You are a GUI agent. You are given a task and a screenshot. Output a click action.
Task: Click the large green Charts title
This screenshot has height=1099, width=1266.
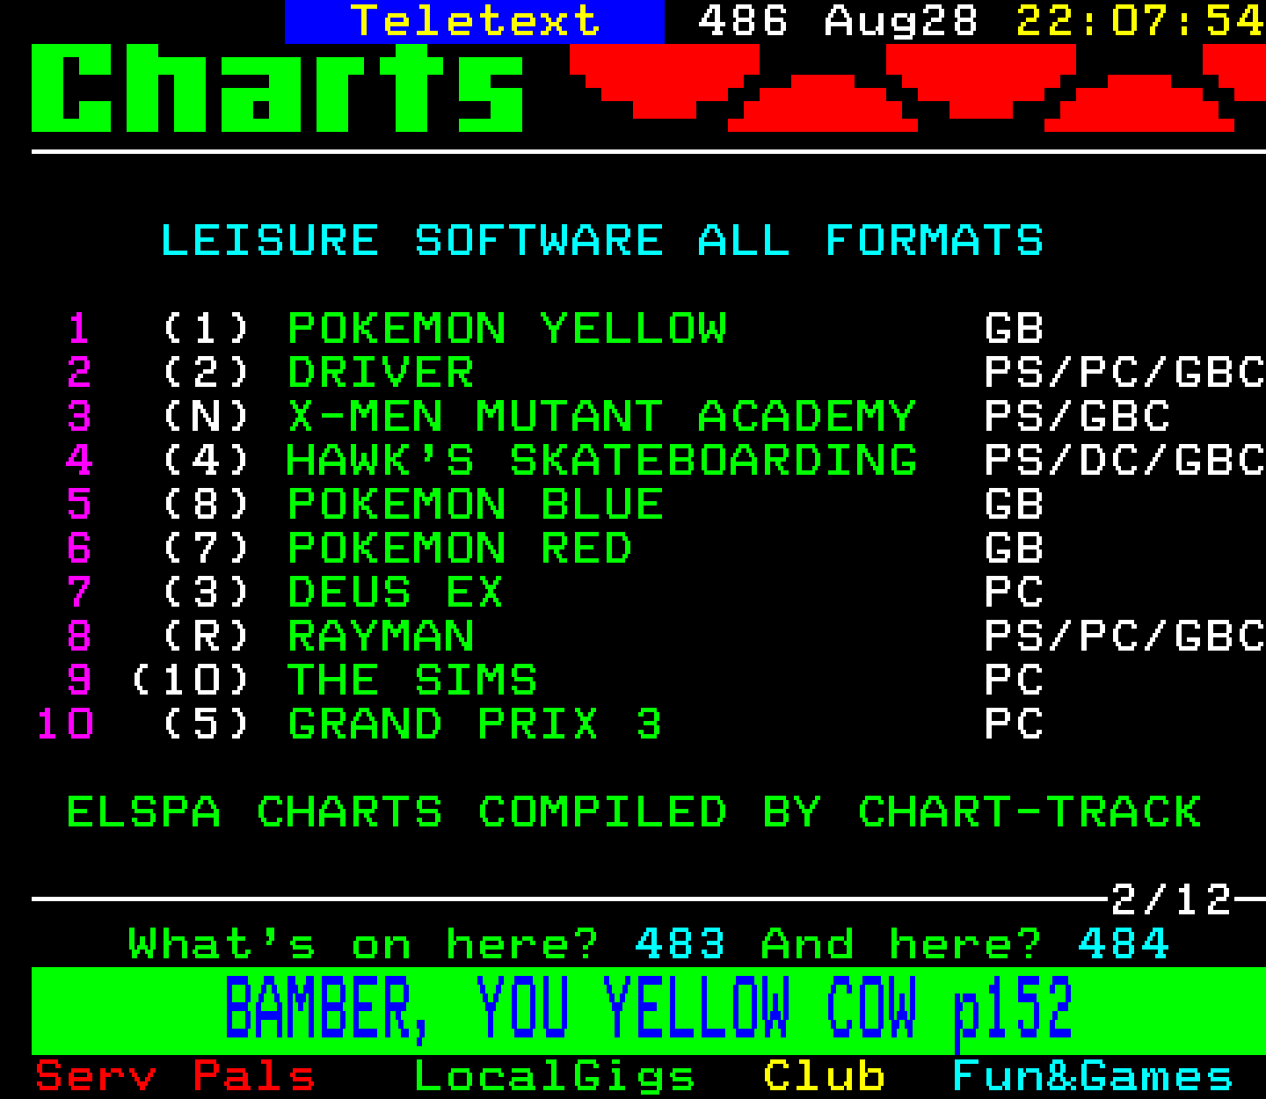coord(278,88)
